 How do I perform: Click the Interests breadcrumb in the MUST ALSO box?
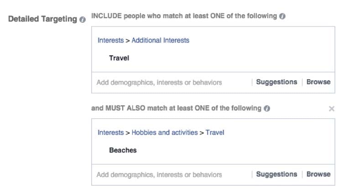point(110,132)
